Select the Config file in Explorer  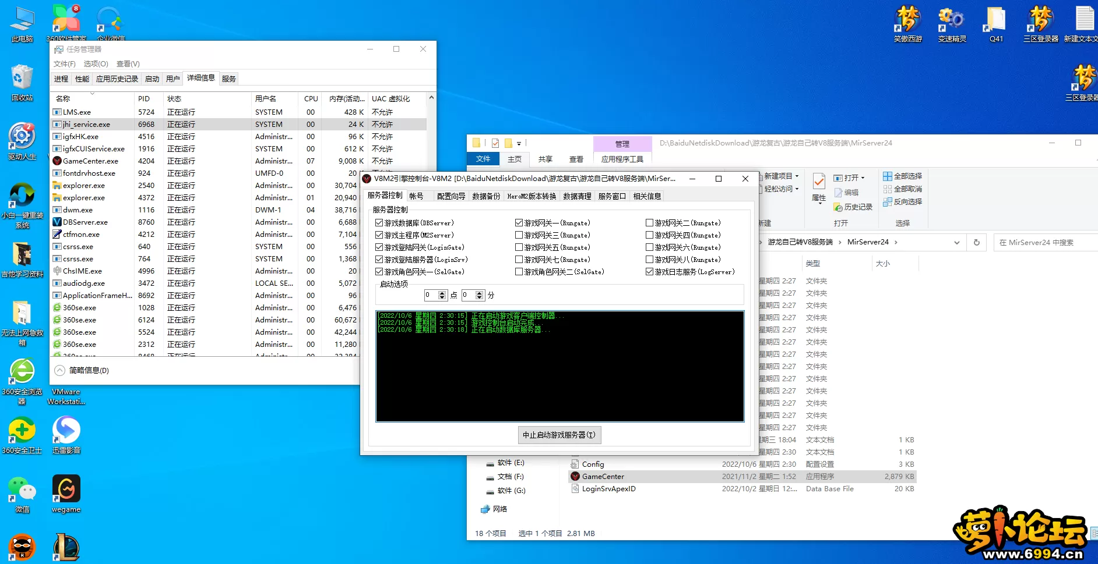(x=742, y=464)
